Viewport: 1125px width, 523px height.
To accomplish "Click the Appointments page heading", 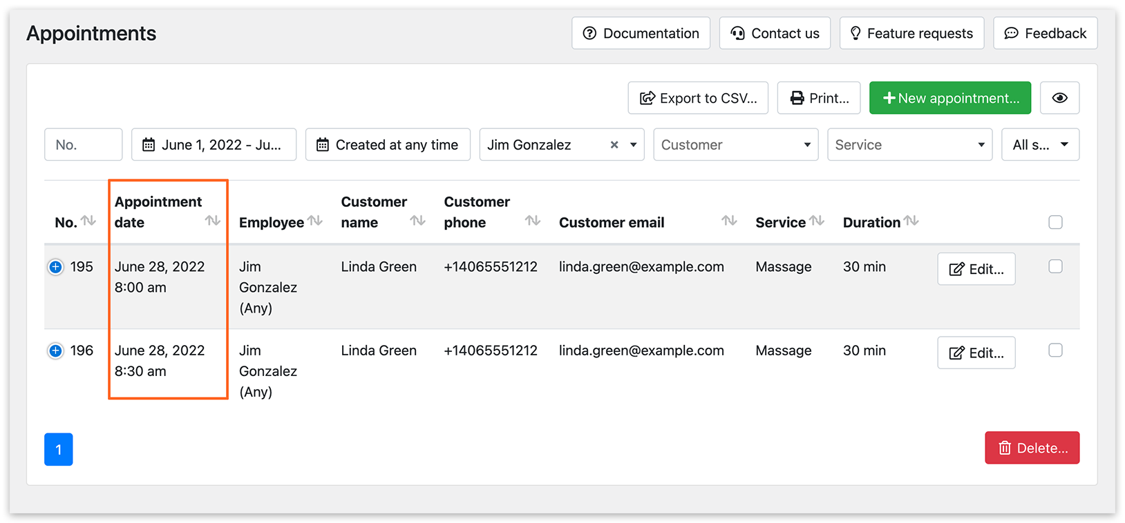I will [x=91, y=33].
